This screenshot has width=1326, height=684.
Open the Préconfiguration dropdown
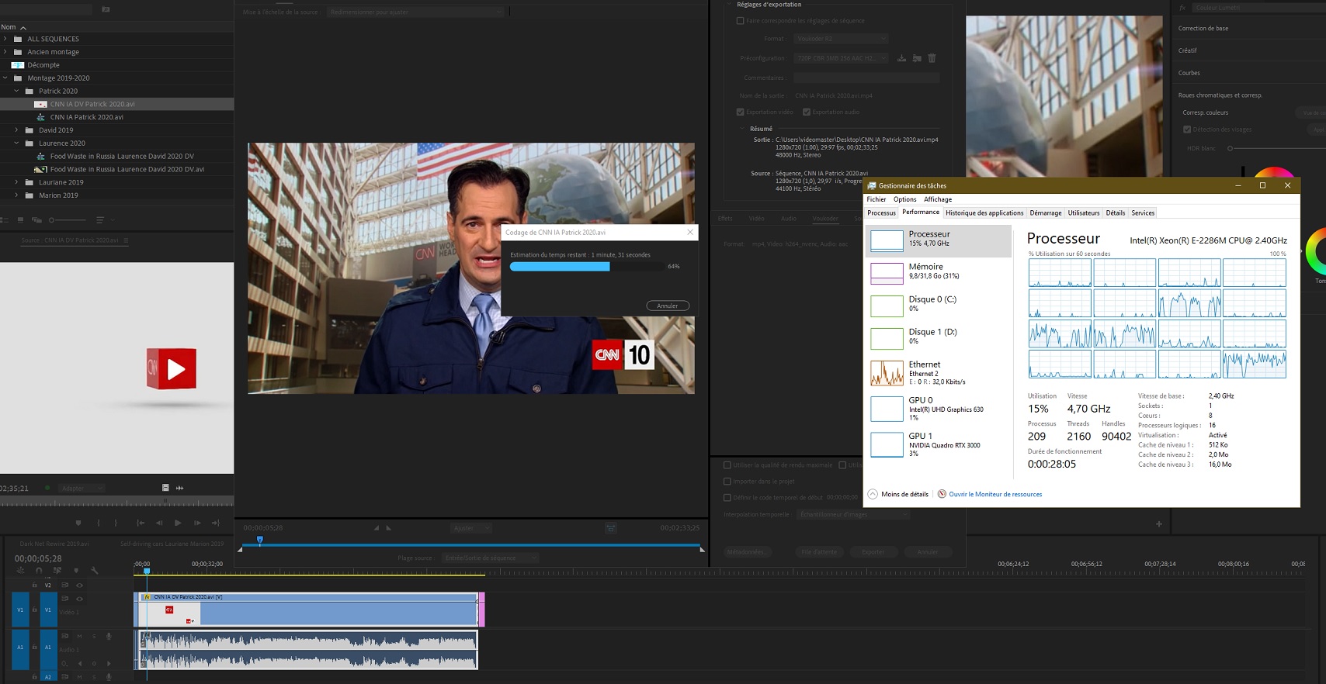point(841,58)
